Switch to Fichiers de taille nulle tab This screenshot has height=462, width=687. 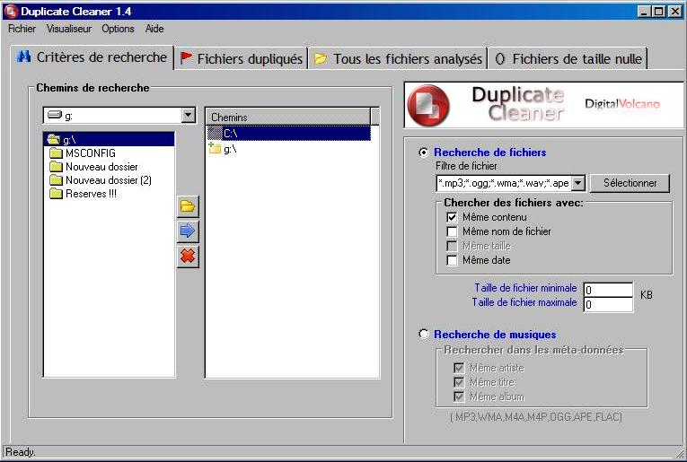pyautogui.click(x=568, y=58)
